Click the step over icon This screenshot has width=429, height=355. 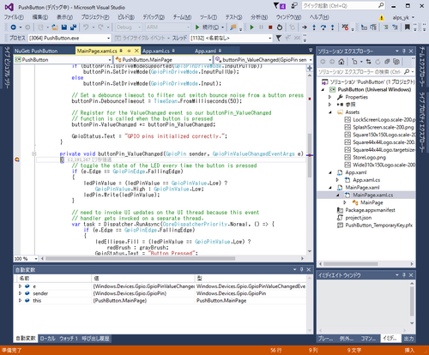(323, 27)
